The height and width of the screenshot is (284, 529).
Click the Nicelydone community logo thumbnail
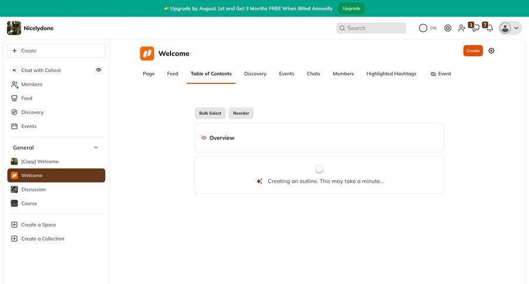click(x=14, y=28)
